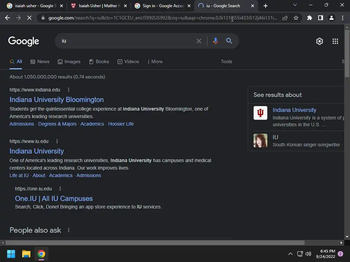Open the Life at IU sitelink

(x=19, y=175)
